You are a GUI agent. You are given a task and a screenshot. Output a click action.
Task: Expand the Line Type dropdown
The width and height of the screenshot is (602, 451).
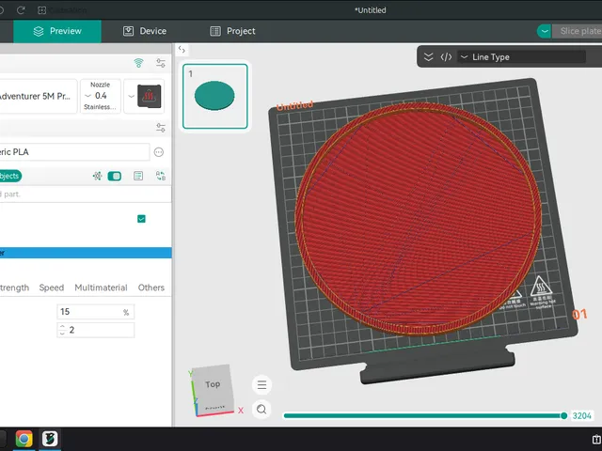522,57
